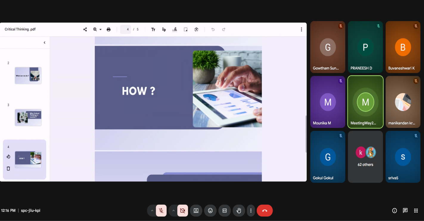Rotate page 4 using sidebar icon
Screen dimensions: 424x221
8,157
